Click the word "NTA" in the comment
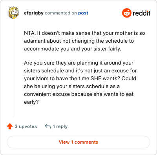The width and height of the screenshot is (157, 155). 29,33
